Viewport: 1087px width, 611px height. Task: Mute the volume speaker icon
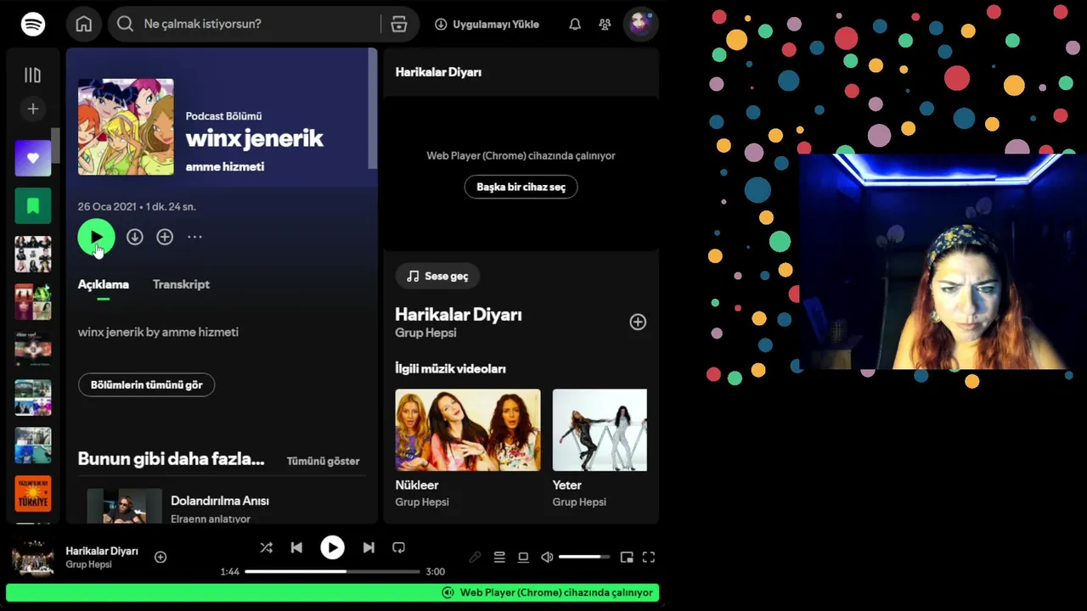click(547, 558)
